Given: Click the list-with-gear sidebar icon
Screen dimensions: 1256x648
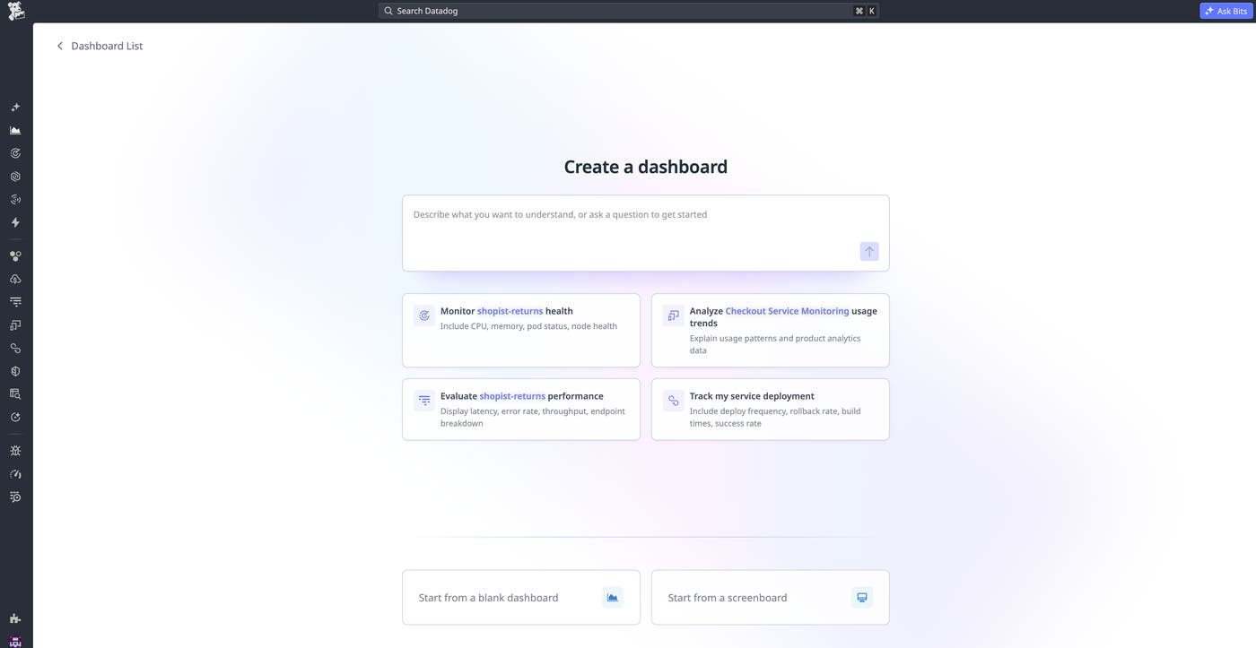Looking at the screenshot, I should point(15,497).
